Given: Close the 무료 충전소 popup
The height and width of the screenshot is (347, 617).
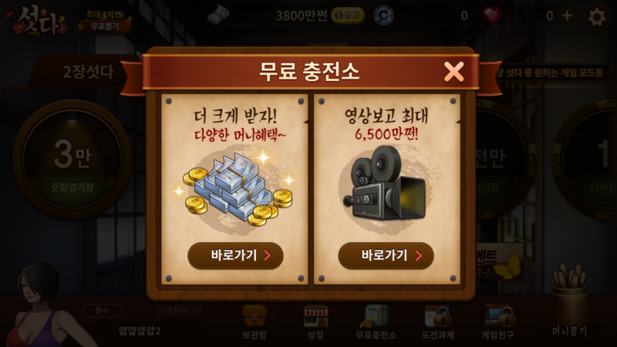Looking at the screenshot, I should coord(453,72).
